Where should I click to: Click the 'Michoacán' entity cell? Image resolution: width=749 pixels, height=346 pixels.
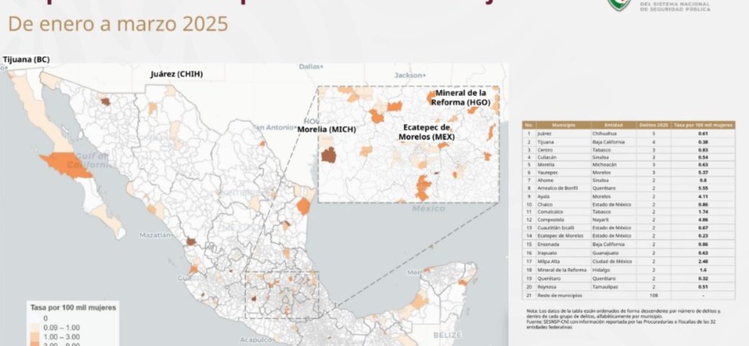pyautogui.click(x=613, y=164)
